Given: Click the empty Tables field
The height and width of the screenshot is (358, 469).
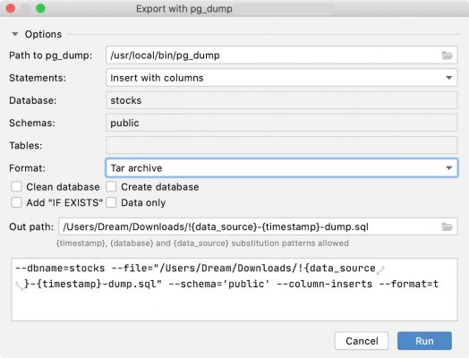Looking at the screenshot, I should 281,145.
